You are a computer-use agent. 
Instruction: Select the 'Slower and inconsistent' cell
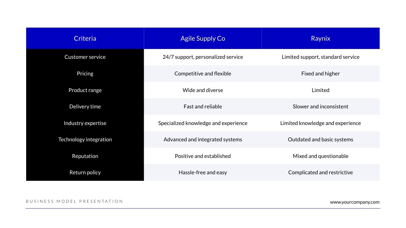coord(320,107)
